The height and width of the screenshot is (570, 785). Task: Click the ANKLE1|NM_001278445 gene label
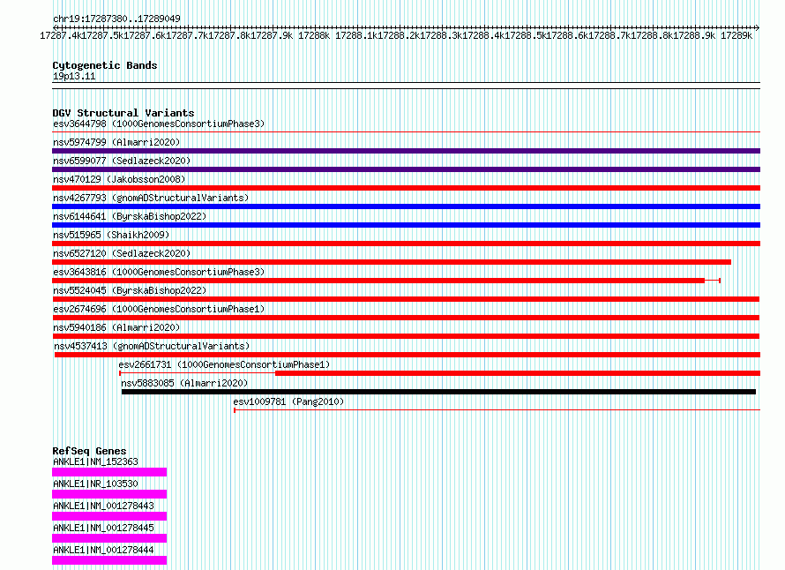coord(103,528)
